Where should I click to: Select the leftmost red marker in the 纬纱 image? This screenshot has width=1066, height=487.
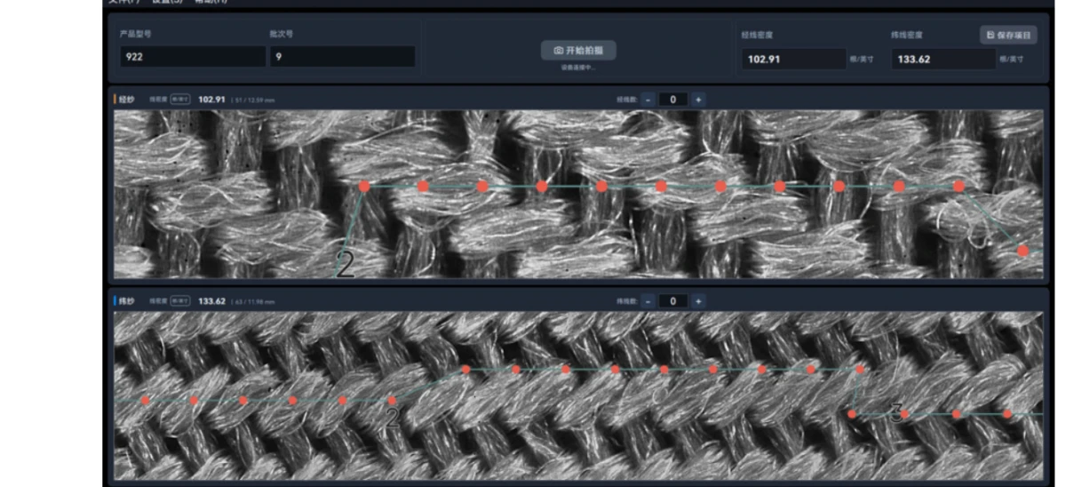pos(146,401)
